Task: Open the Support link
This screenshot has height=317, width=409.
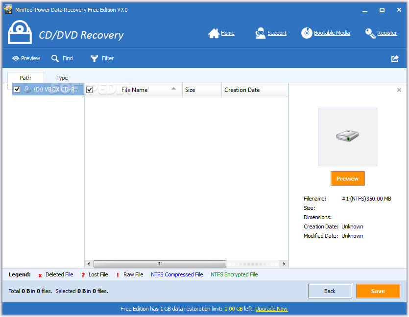Action: click(277, 33)
